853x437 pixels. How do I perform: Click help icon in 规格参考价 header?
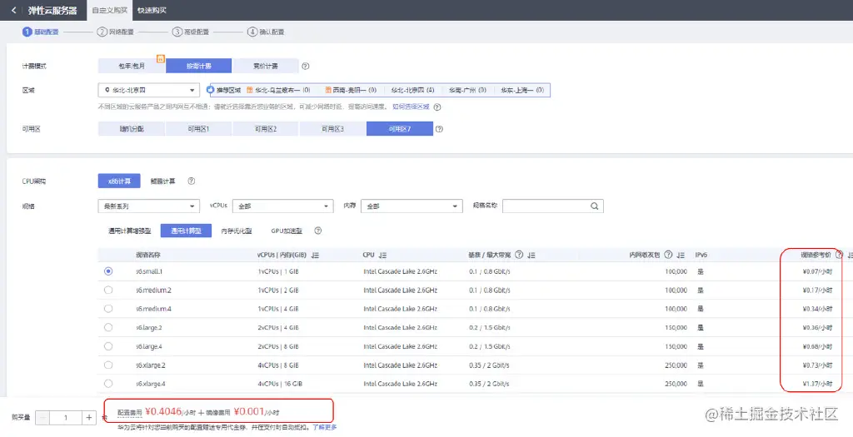[840, 255]
